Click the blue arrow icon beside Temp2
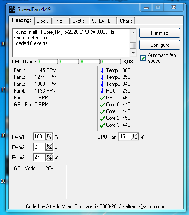189x215 pixels. tap(102, 77)
